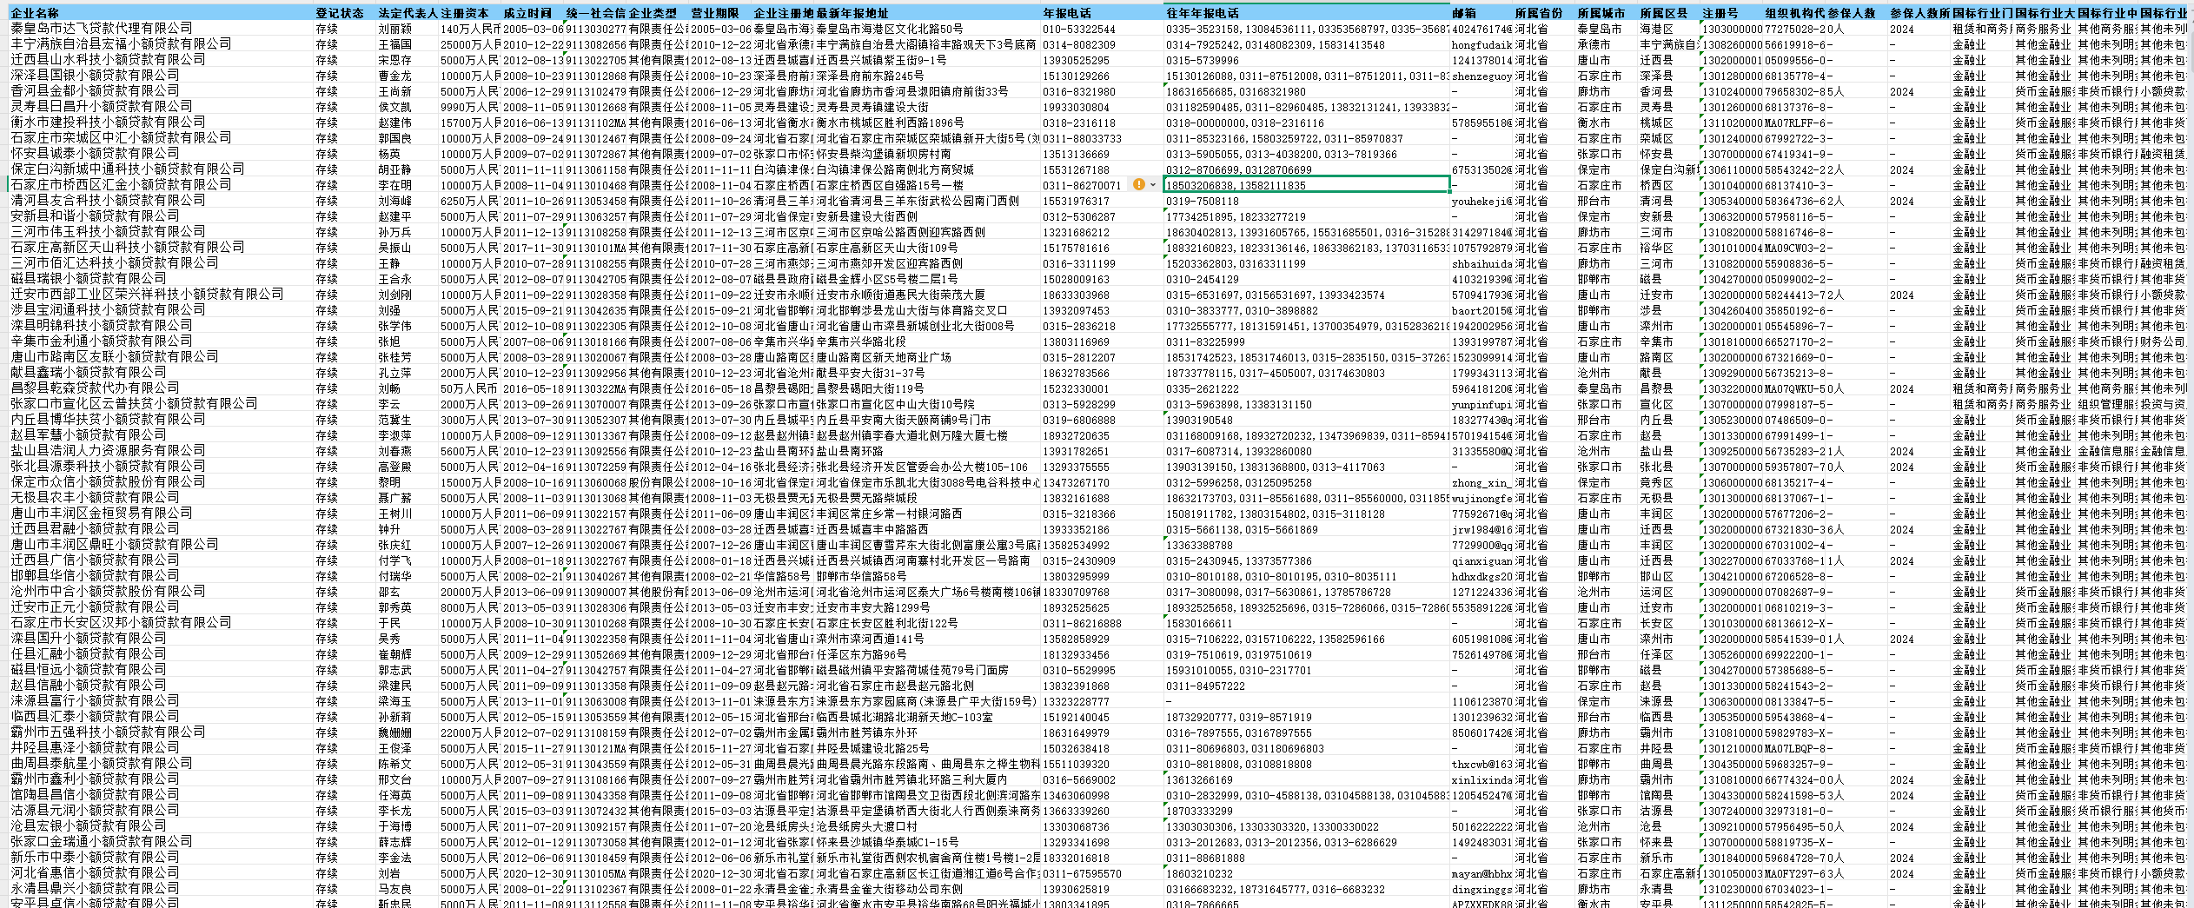Click the fill handle of selected cell

click(x=1449, y=192)
